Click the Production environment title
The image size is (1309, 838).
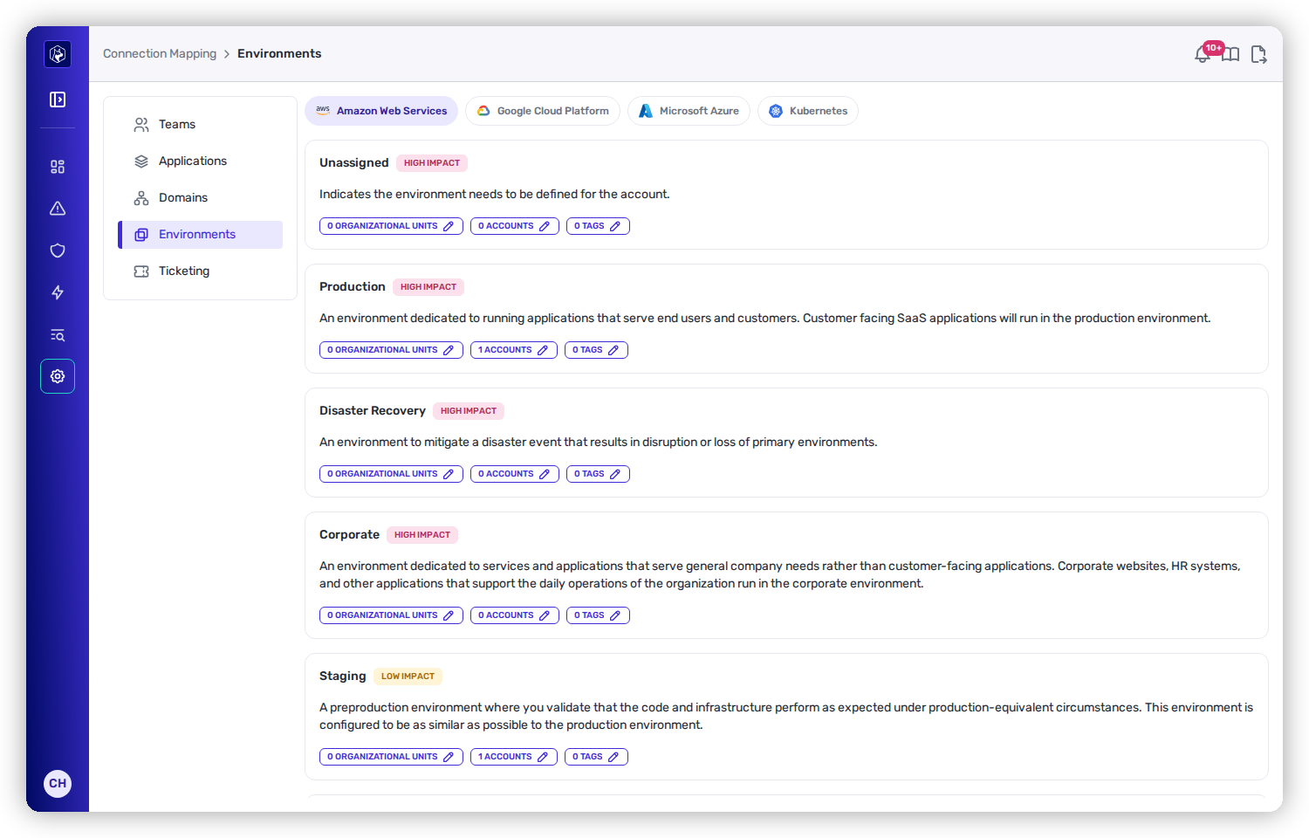(x=353, y=287)
